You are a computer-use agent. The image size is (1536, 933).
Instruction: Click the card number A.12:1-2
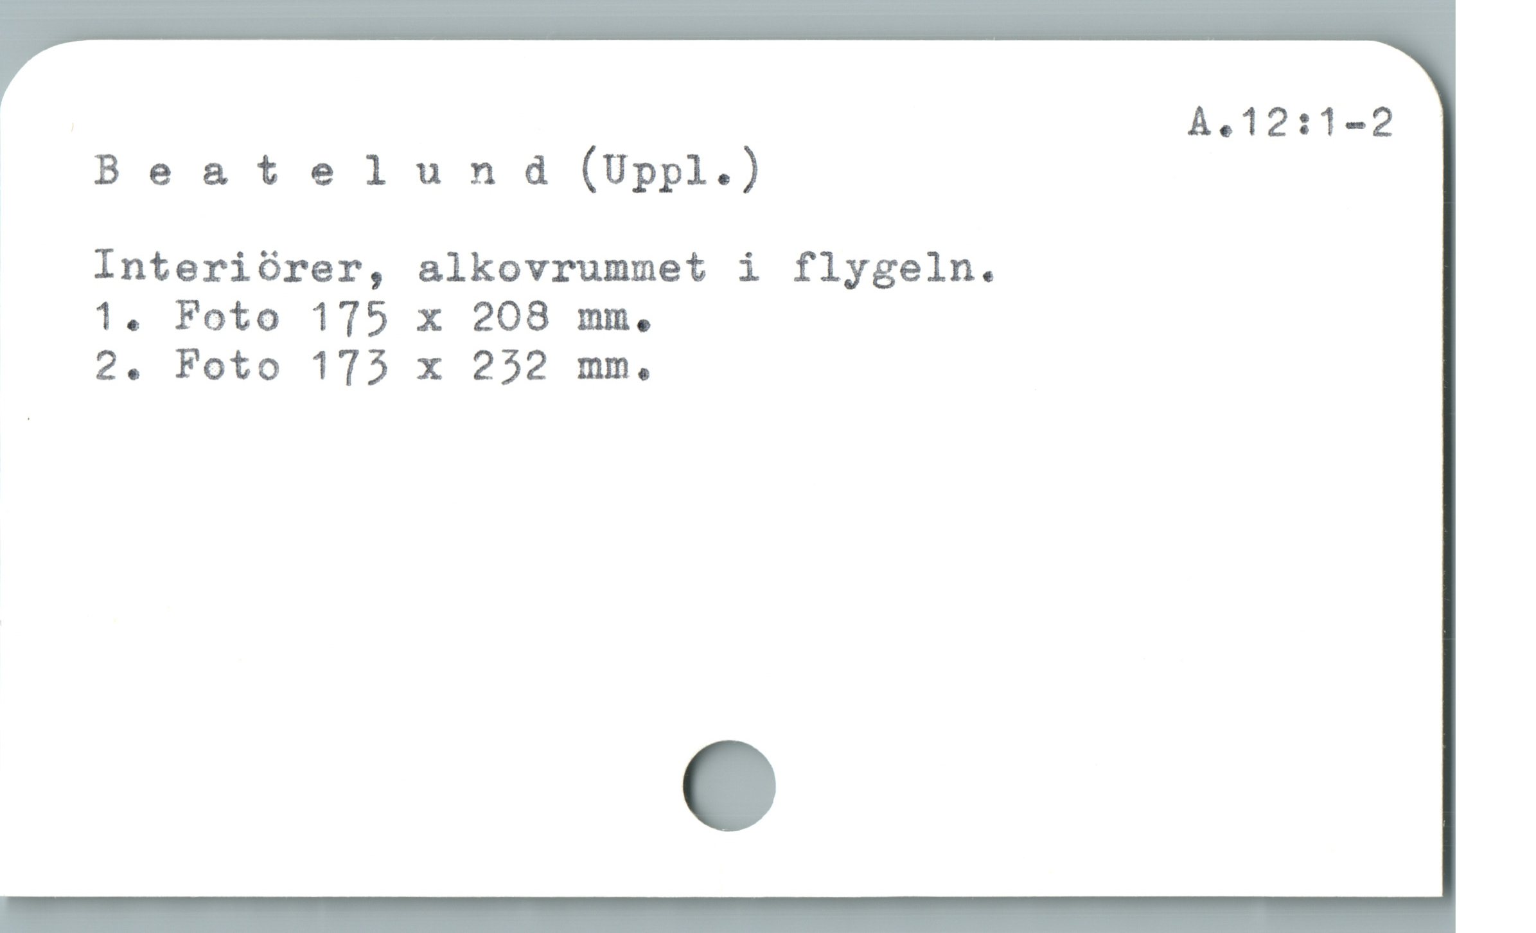click(x=1291, y=123)
